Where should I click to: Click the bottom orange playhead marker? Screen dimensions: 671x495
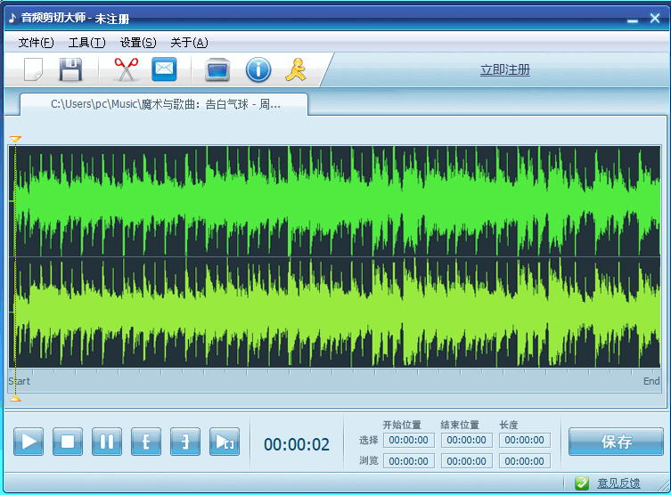(x=15, y=398)
